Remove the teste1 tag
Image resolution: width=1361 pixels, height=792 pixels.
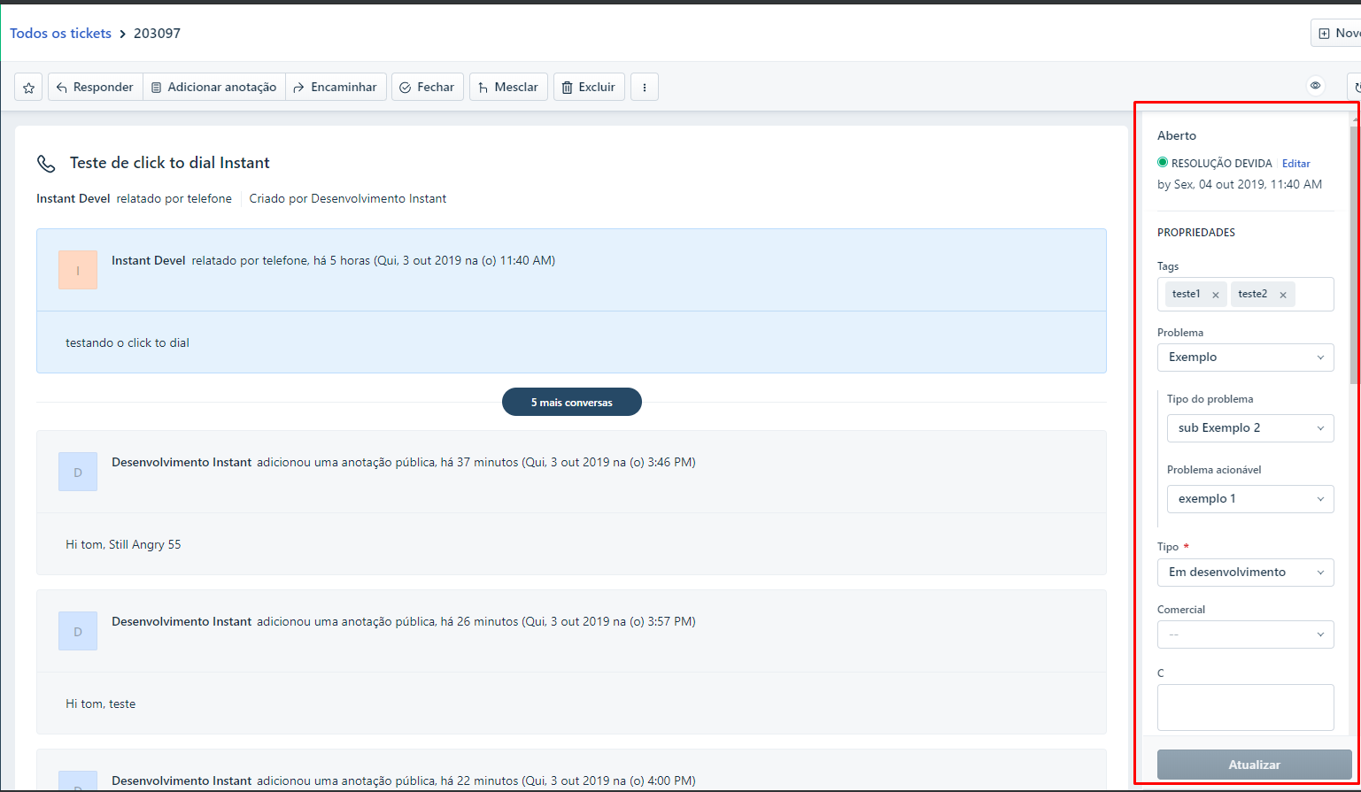tap(1216, 295)
